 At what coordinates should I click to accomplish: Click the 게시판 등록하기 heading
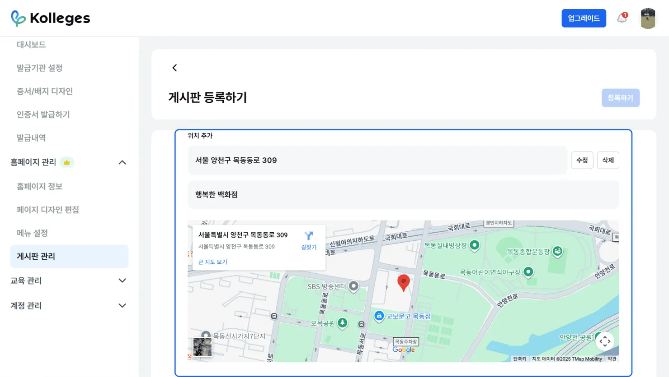point(207,97)
